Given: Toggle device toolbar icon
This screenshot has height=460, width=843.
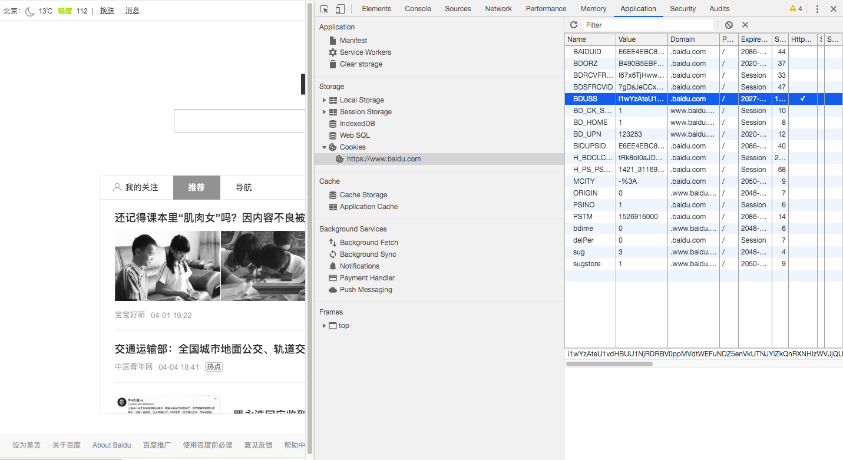Looking at the screenshot, I should point(340,9).
